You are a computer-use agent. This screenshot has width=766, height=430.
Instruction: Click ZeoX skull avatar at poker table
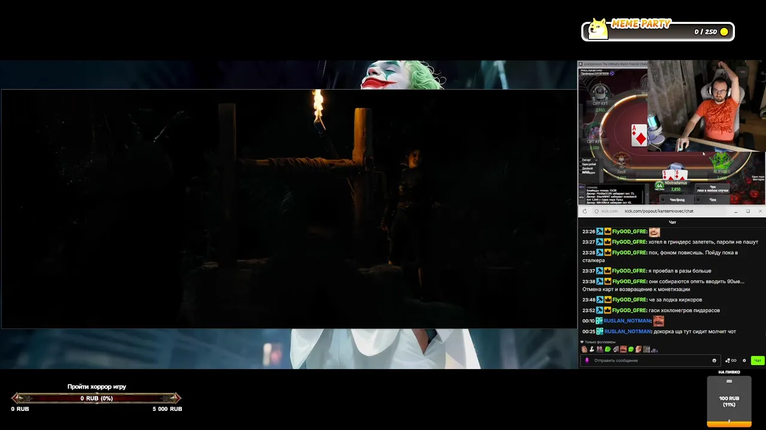(x=622, y=160)
